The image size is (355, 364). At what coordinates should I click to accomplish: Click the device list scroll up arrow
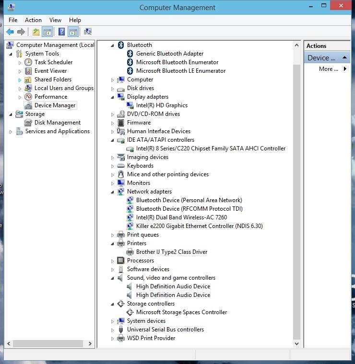click(x=296, y=45)
